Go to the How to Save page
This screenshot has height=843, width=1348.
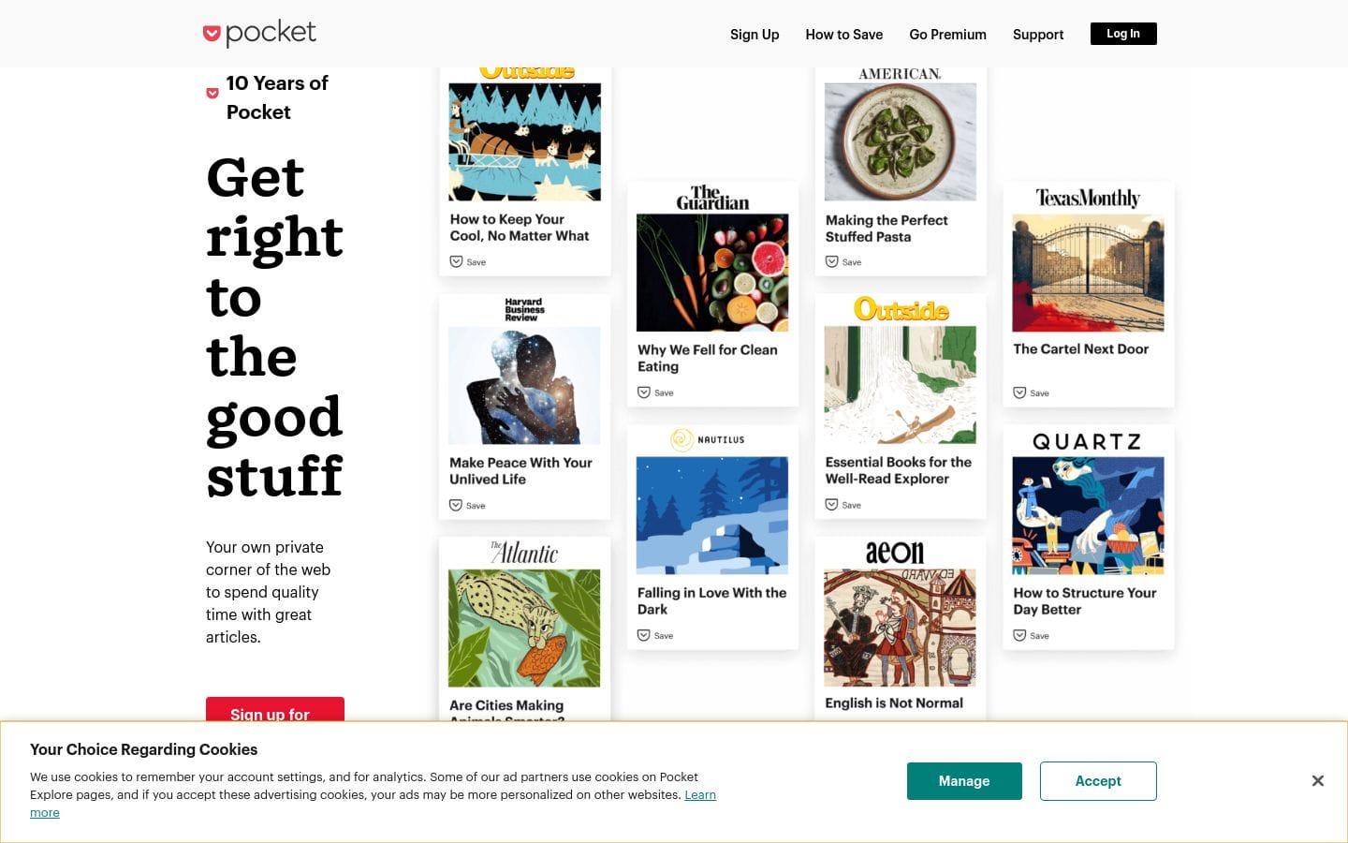click(843, 35)
